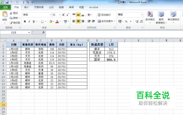Toggle Bold formatting
The image size is (183, 115).
[25, 21]
